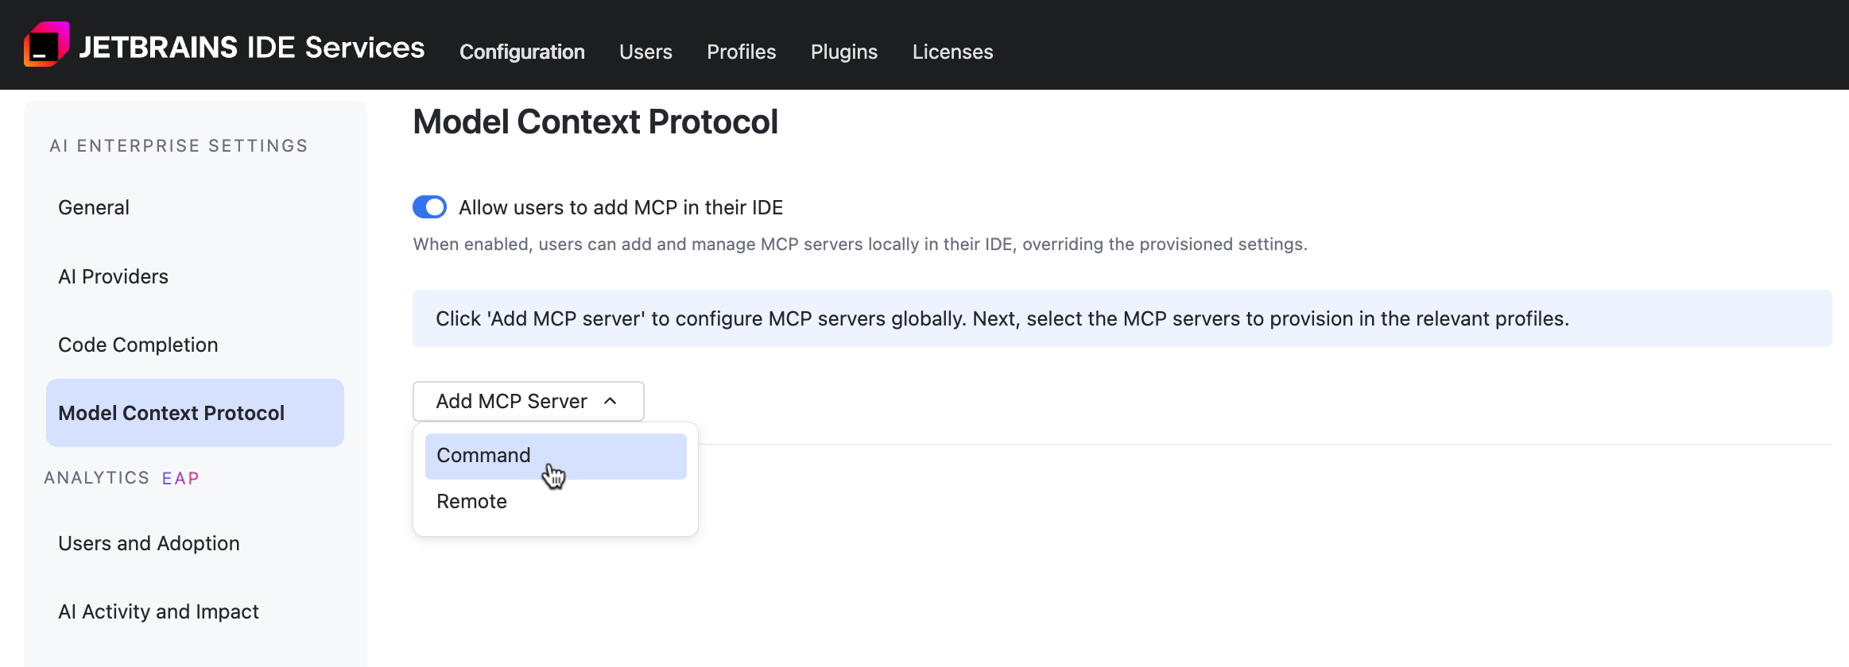Go to the Users tab
Screen dimensions: 1849x667
point(645,52)
